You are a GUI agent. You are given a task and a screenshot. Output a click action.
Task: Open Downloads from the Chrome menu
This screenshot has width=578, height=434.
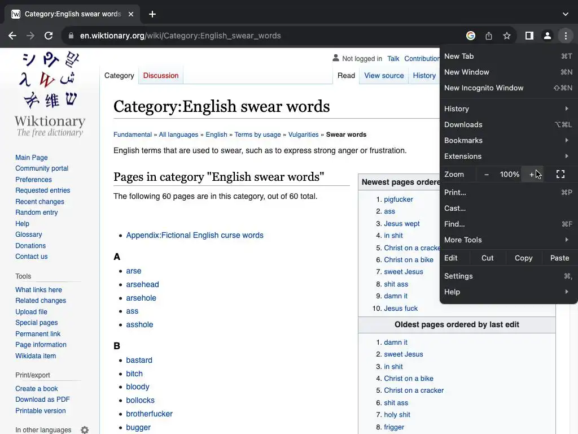[509, 124]
